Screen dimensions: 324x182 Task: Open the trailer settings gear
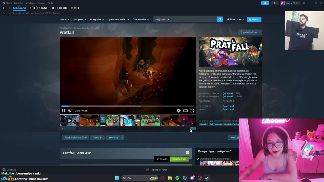pos(179,111)
